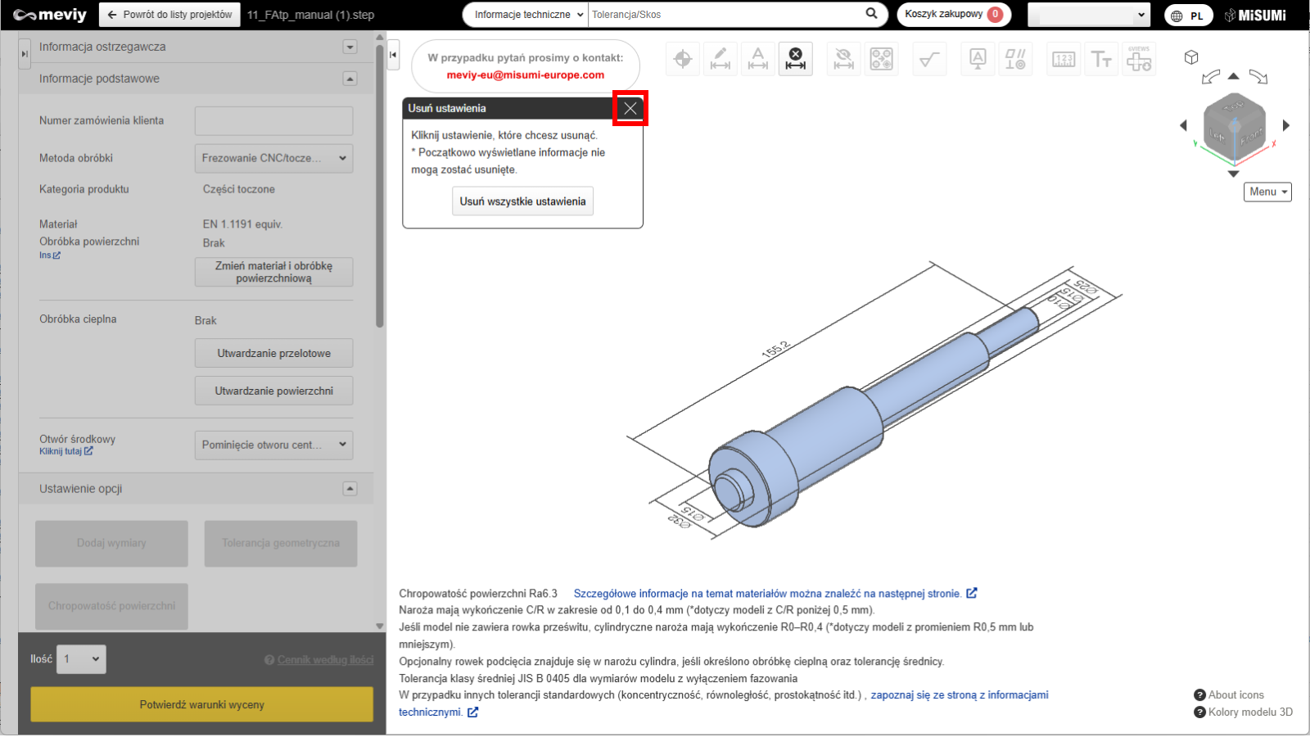The height and width of the screenshot is (737, 1310).
Task: Collapse the Informacje podstawowe section
Action: [350, 79]
